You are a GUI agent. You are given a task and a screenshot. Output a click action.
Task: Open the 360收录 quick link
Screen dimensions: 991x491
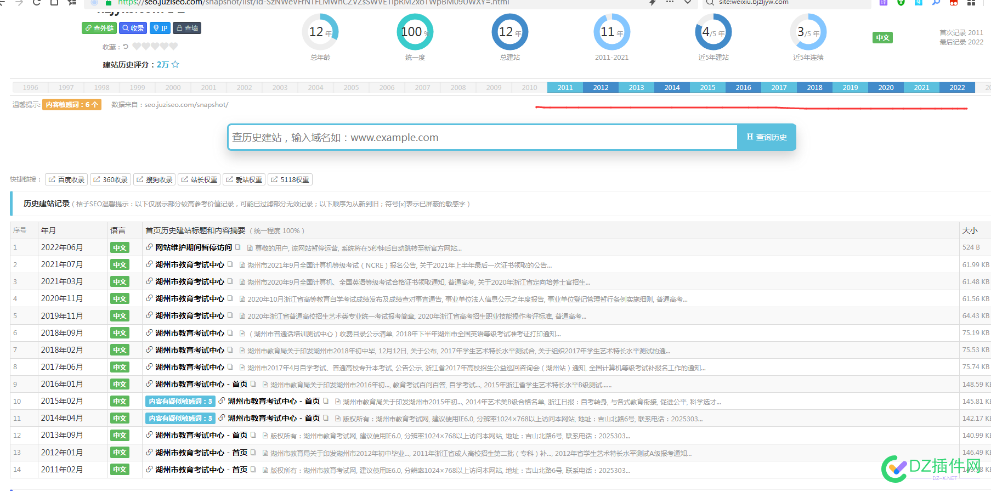point(110,179)
